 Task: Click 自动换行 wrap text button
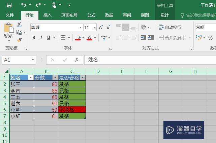point(170,27)
